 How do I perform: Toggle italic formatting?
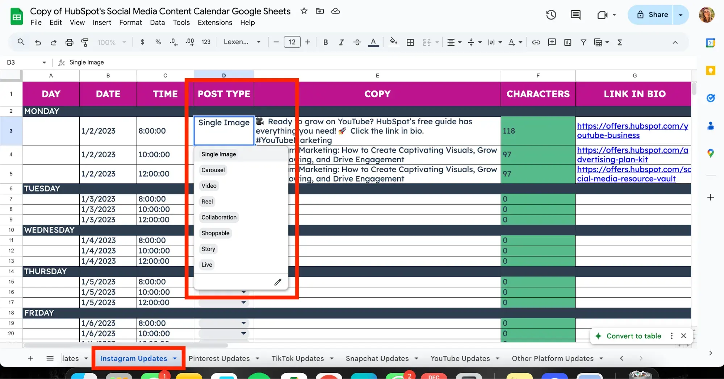pyautogui.click(x=341, y=42)
